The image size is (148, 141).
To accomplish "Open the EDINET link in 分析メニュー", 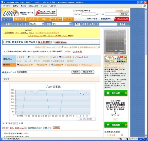I will (x=71, y=61).
